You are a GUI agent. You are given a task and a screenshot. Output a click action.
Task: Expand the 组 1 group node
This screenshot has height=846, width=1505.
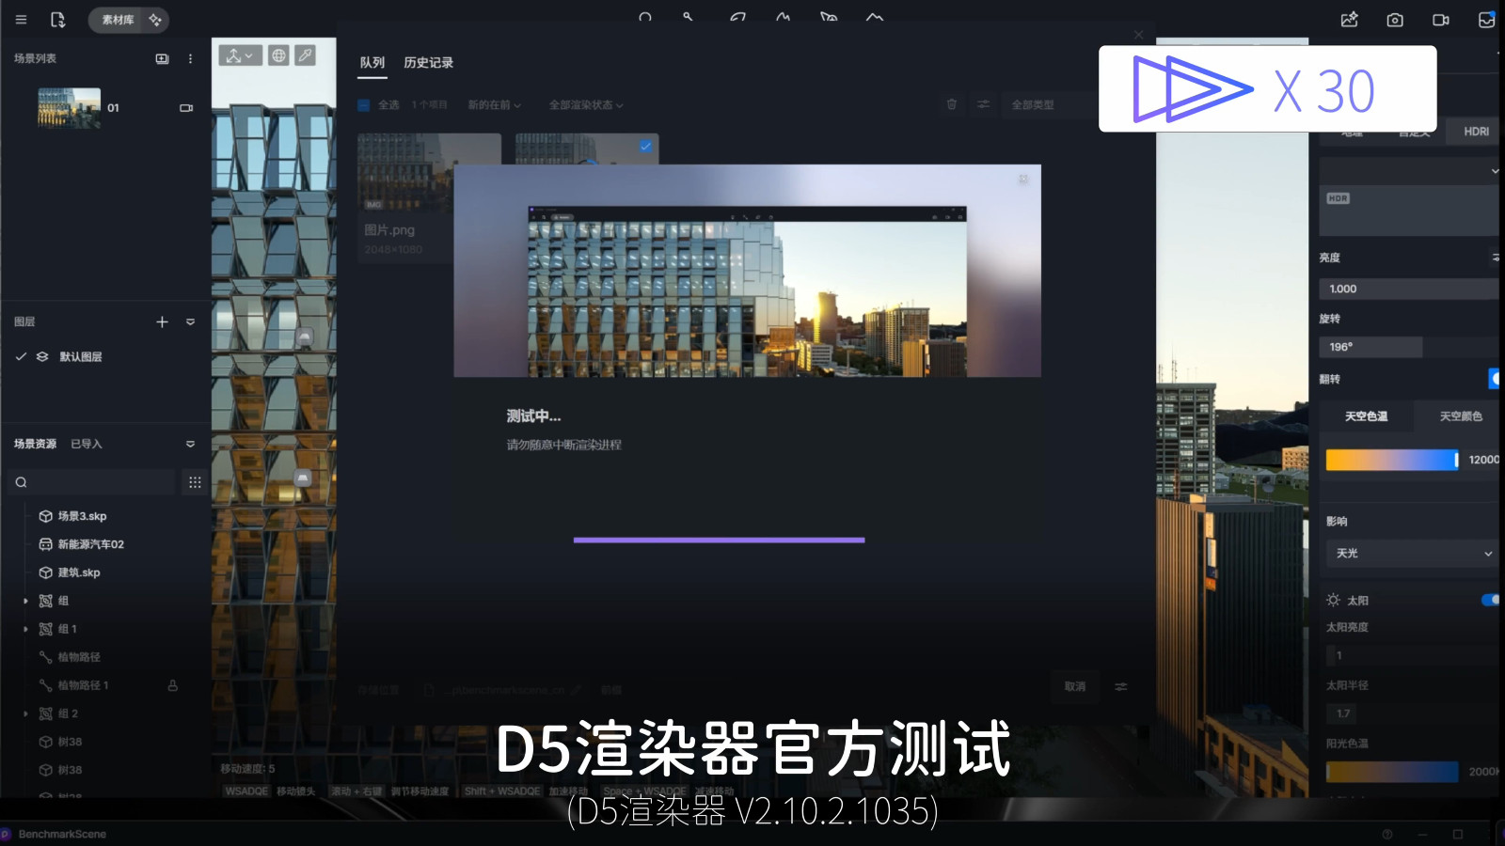pyautogui.click(x=25, y=629)
